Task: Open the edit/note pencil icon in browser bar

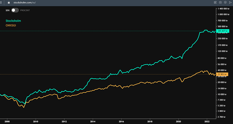Action: click(x=215, y=2)
